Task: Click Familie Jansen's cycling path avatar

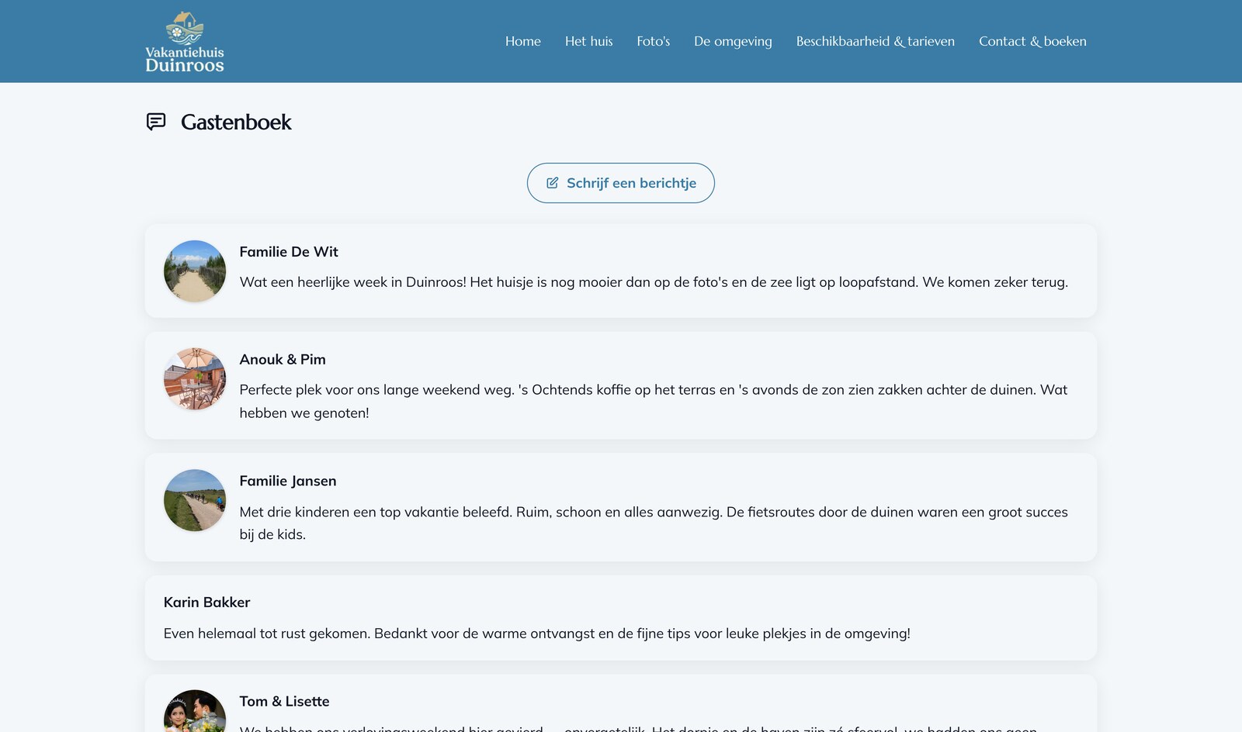Action: pos(195,500)
